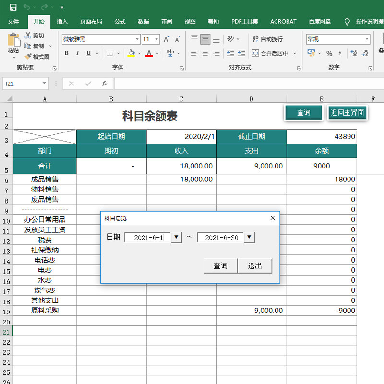Image resolution: width=384 pixels, height=384 pixels.
Task: Open the 文件 menu tab
Action: (x=13, y=22)
